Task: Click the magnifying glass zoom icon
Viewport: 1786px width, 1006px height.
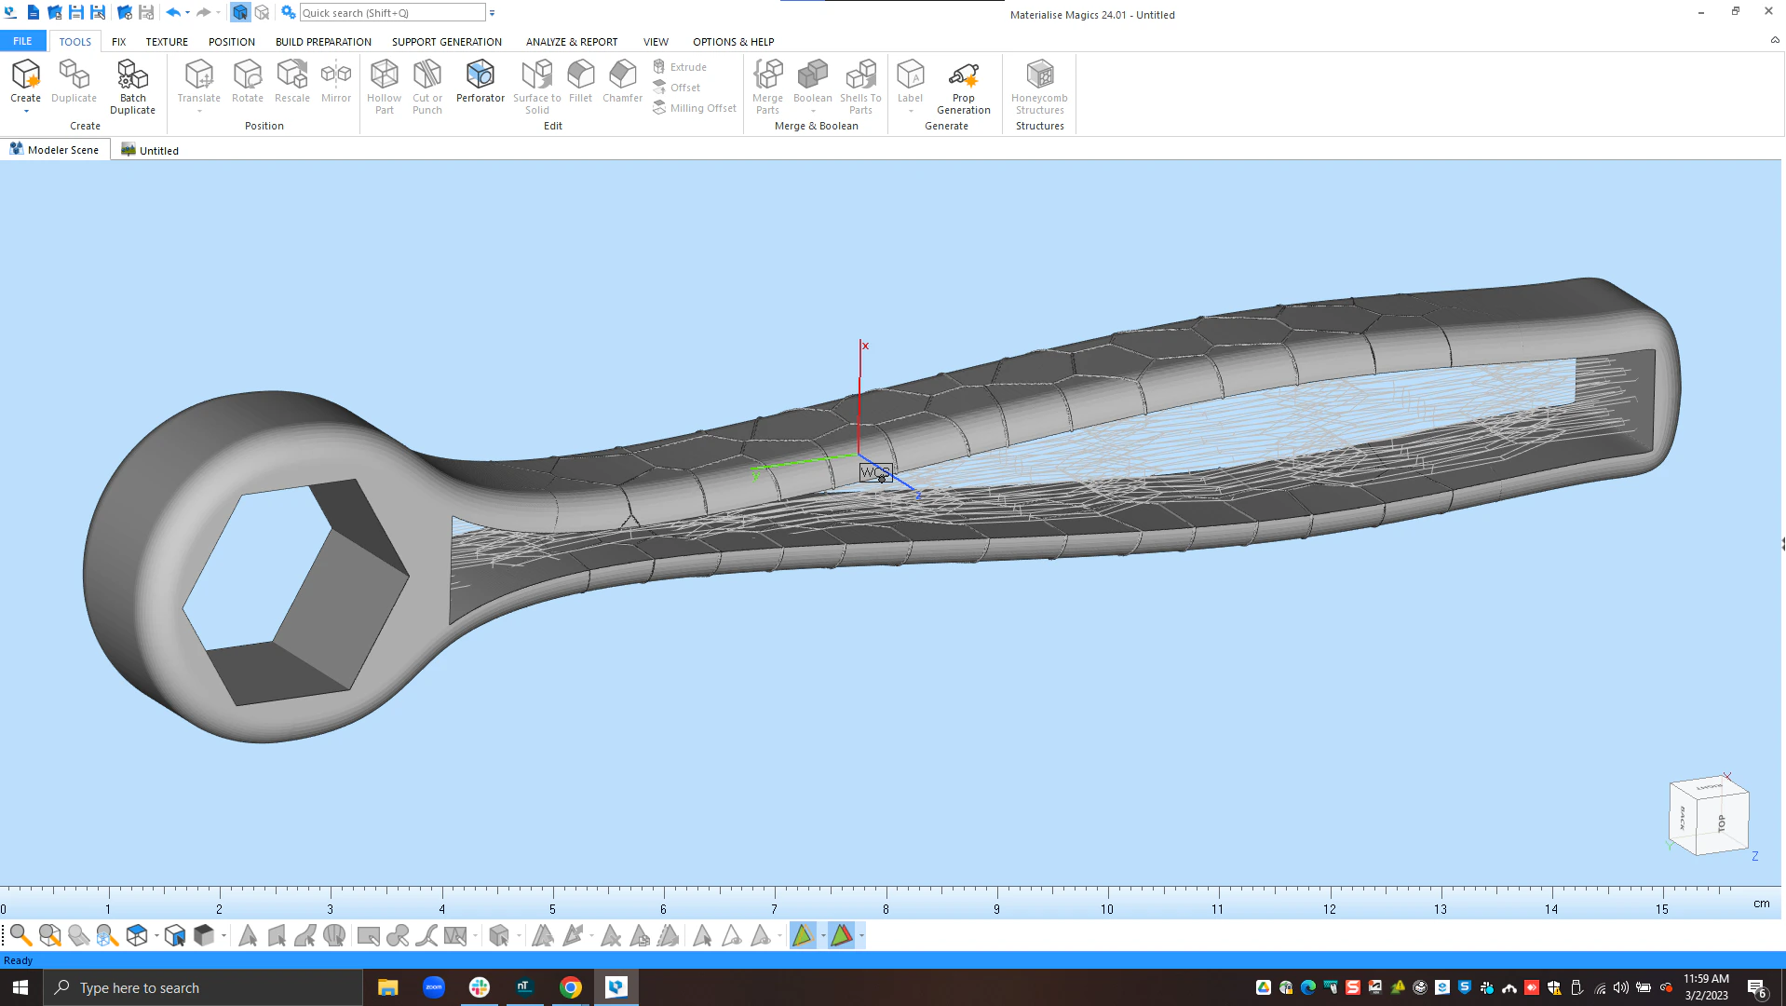Action: [x=20, y=935]
